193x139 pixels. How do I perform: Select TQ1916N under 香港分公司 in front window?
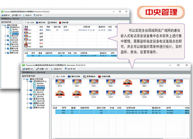point(41,101)
